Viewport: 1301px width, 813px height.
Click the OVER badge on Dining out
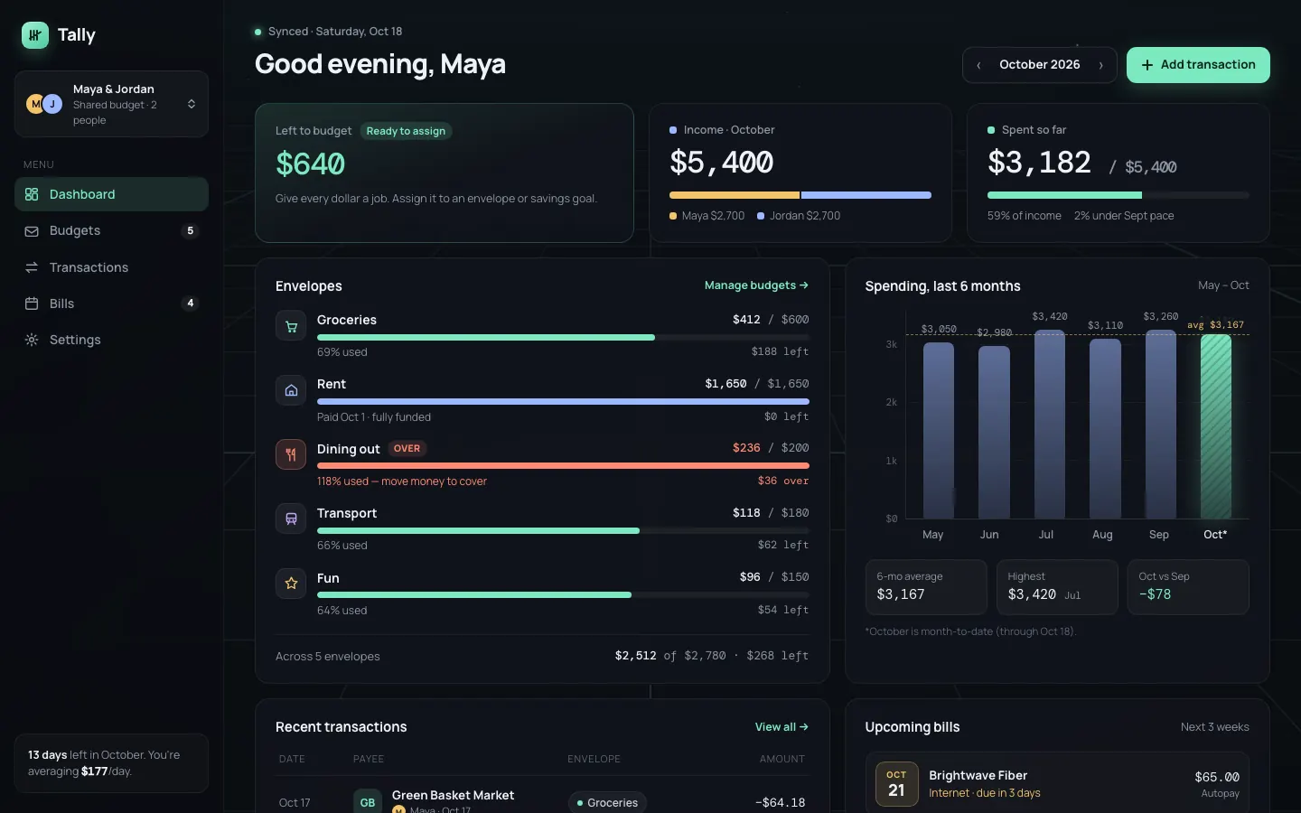click(407, 449)
